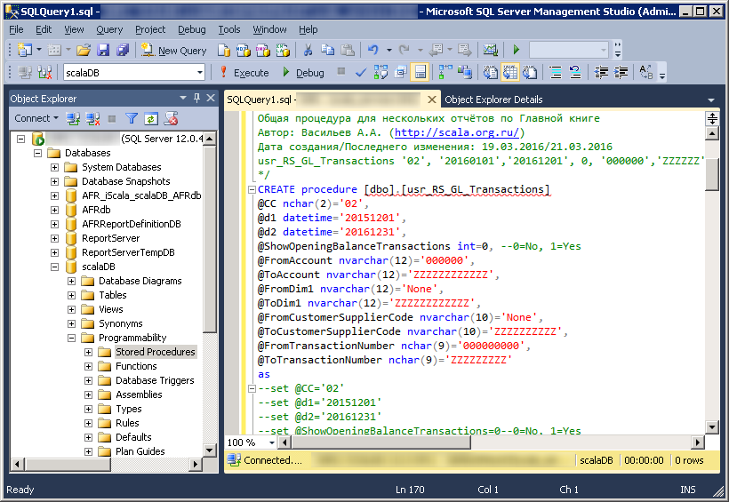
Task: Uncomment the selected lines
Action: point(575,73)
